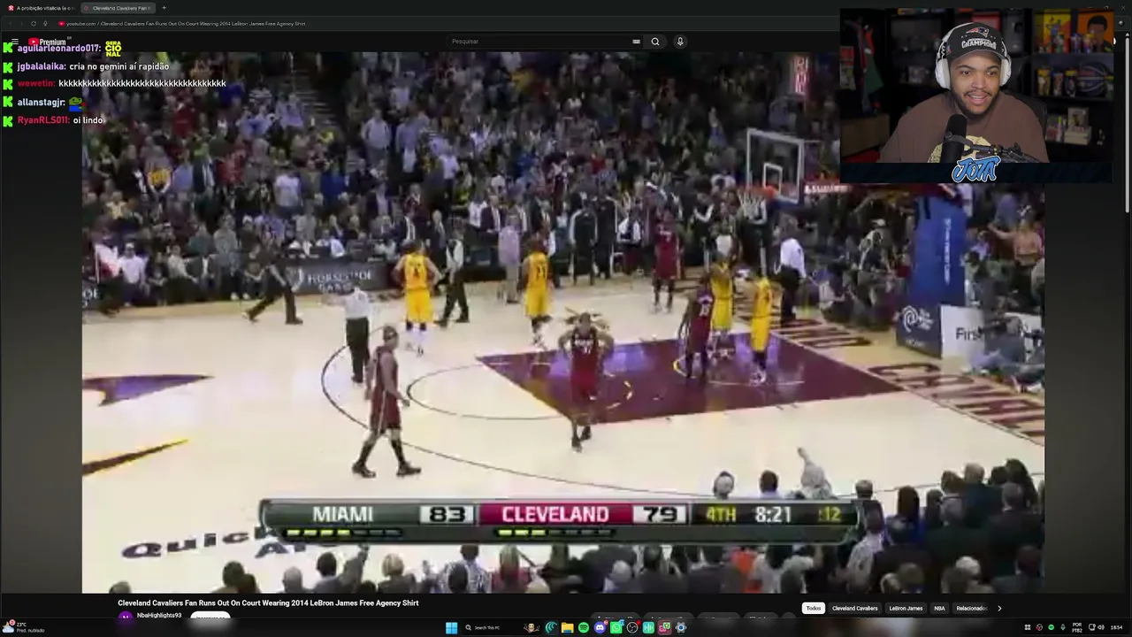Click the allanstagjr chat username
This screenshot has height=637, width=1132.
tap(41, 103)
